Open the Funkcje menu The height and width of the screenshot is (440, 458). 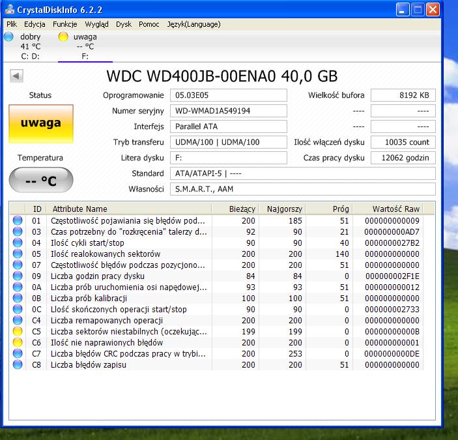click(65, 24)
